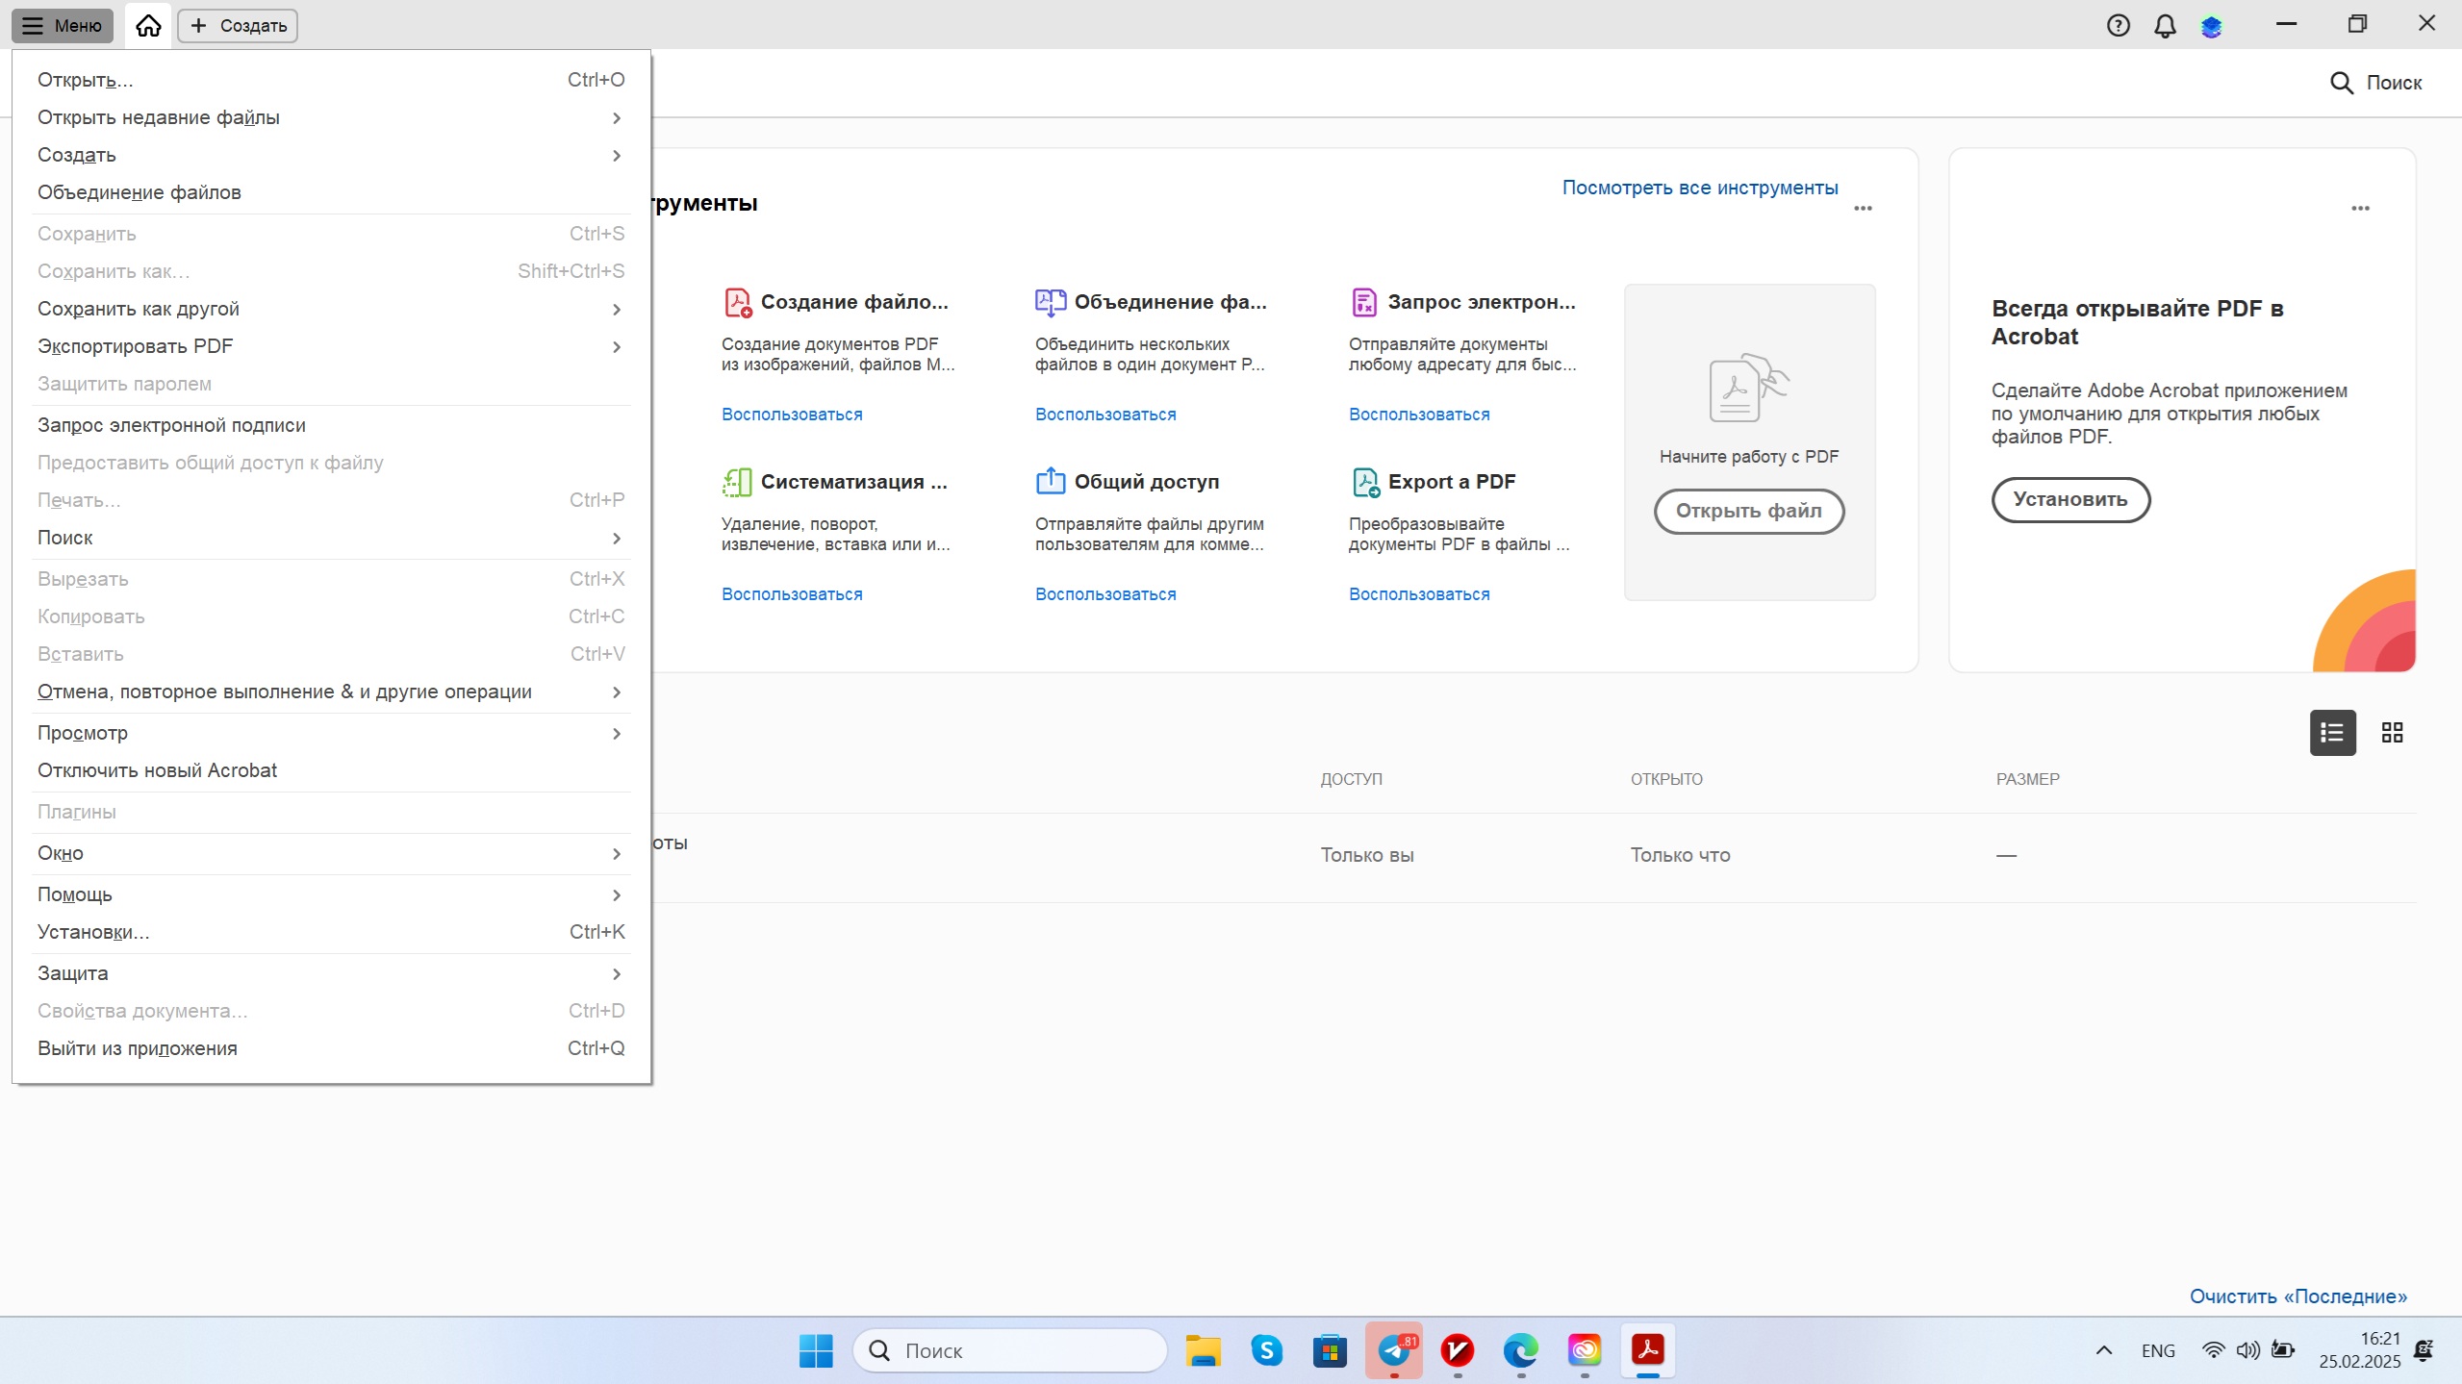Expand the Защита submenu
Image resolution: width=2462 pixels, height=1384 pixels.
click(x=331, y=973)
